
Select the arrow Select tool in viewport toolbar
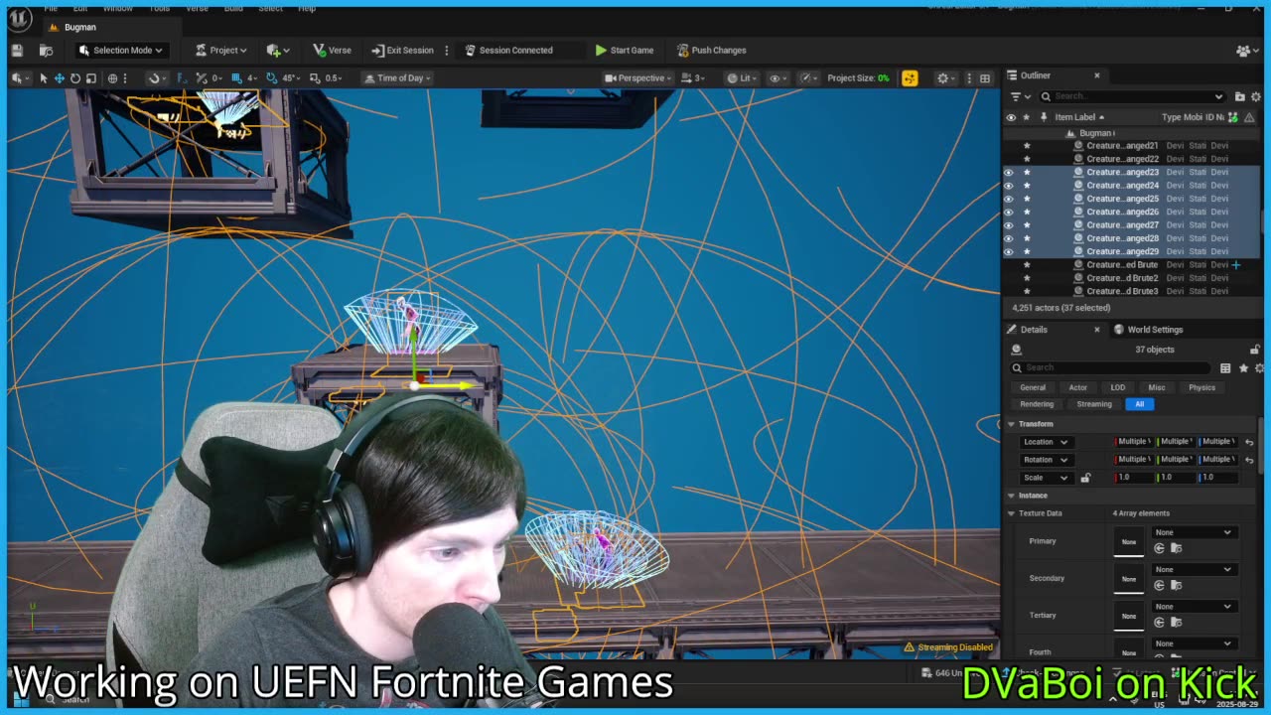click(43, 77)
